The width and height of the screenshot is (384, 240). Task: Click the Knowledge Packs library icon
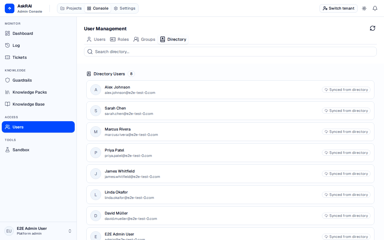tap(7, 92)
